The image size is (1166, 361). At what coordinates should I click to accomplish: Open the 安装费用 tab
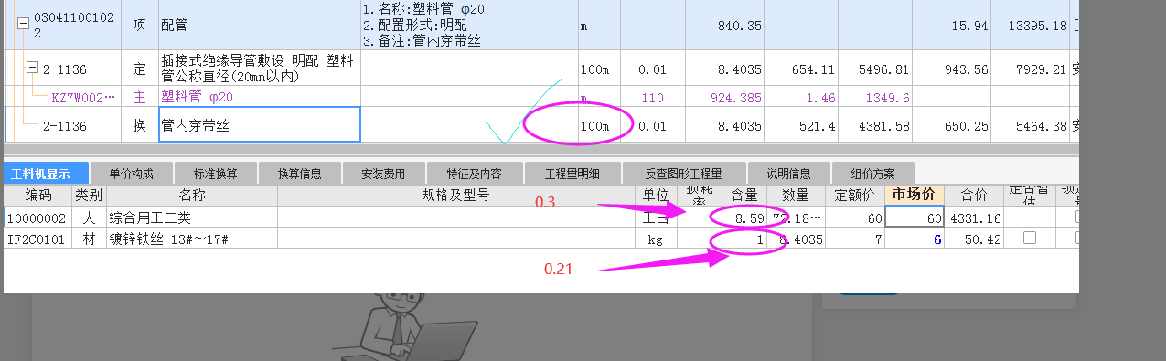click(383, 173)
